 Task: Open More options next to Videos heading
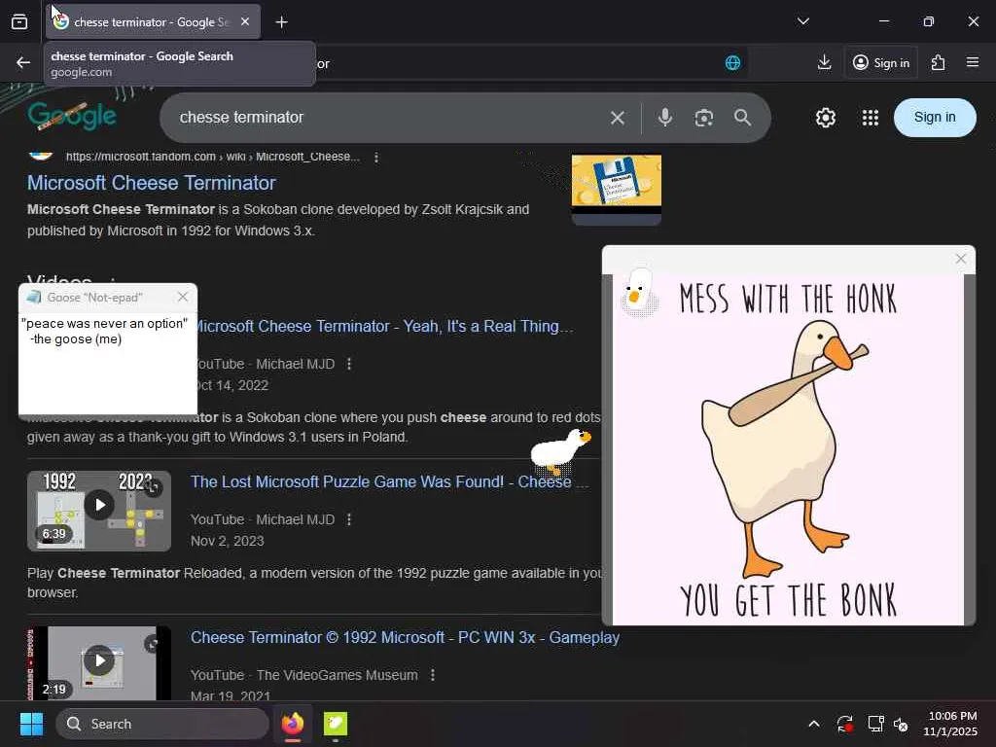(113, 281)
